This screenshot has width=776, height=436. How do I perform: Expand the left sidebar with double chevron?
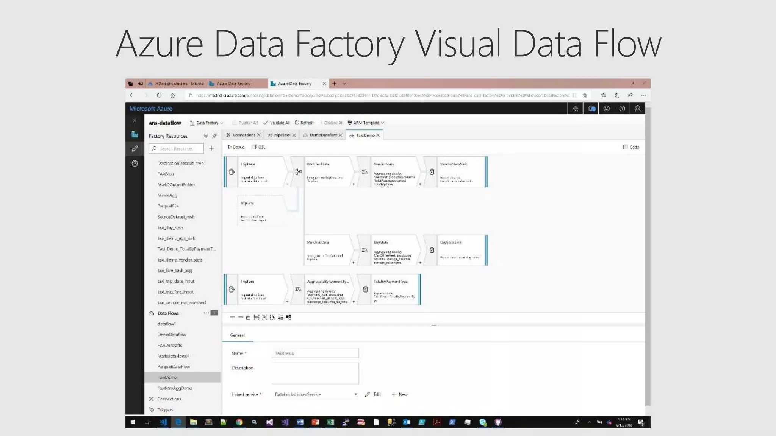pos(135,121)
